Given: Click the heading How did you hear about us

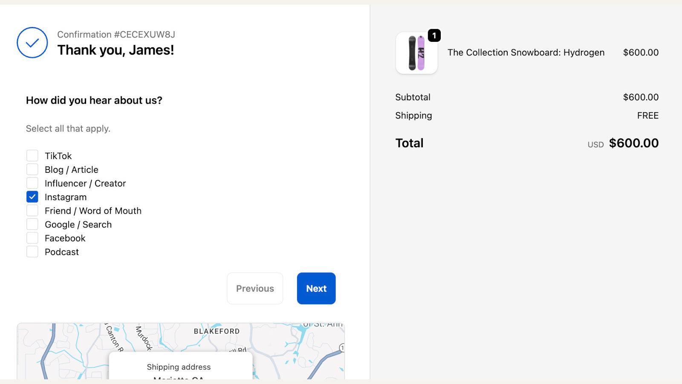Looking at the screenshot, I should point(94,100).
